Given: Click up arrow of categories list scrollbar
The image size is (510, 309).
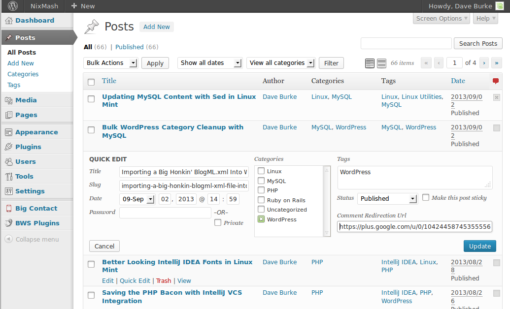Looking at the screenshot, I should tap(327, 170).
